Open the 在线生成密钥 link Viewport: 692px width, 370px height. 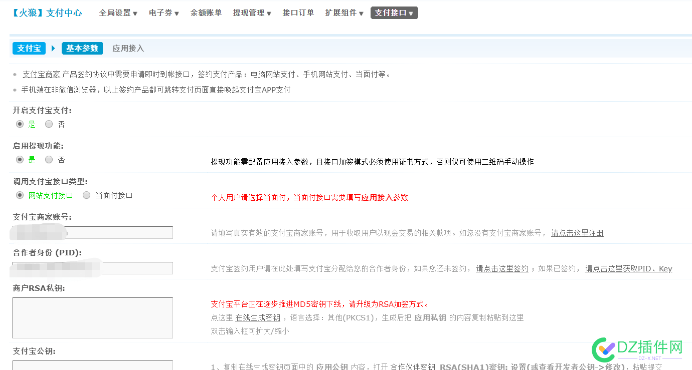(x=258, y=317)
